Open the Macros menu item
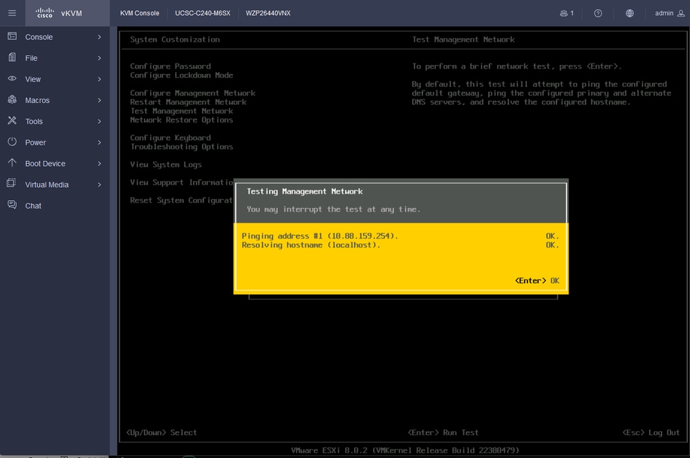The image size is (690, 458). click(55, 100)
